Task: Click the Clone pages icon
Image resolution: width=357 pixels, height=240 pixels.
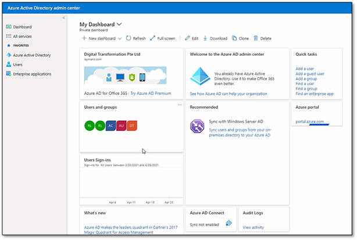Action: click(x=234, y=38)
